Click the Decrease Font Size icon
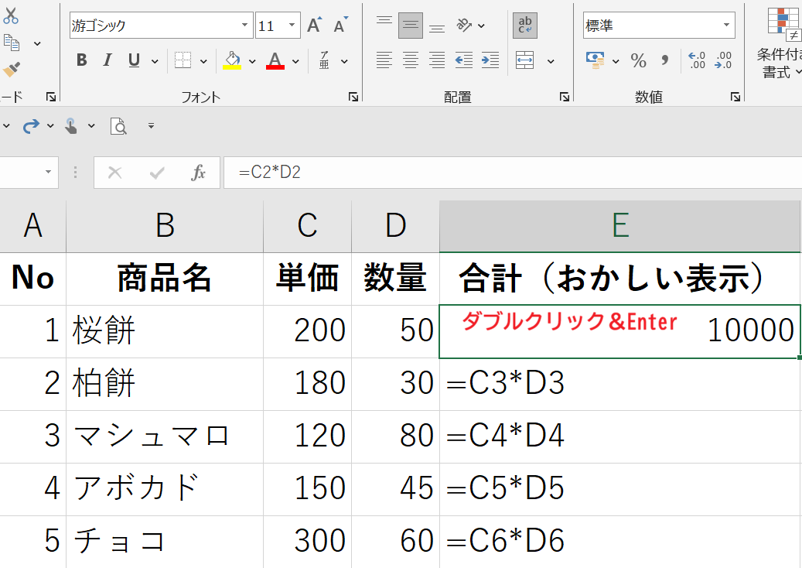The width and height of the screenshot is (802, 568). point(340,26)
